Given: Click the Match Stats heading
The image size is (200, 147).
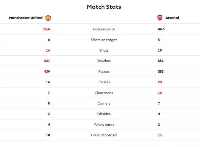Looking at the screenshot, I should point(104,7).
